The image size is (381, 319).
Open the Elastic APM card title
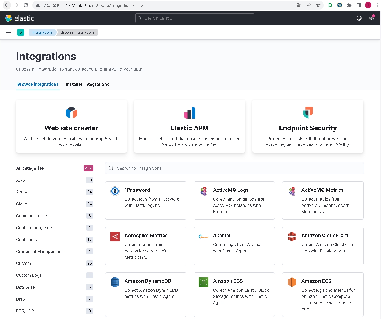click(190, 128)
